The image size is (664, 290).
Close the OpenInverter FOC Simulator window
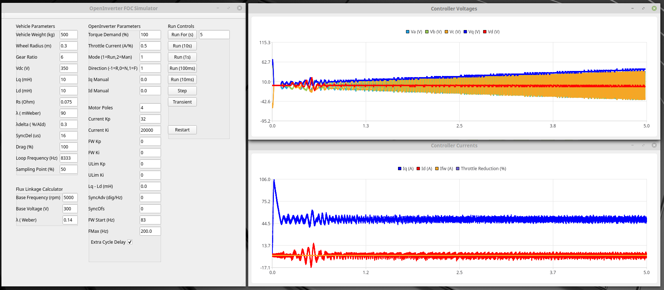click(240, 8)
